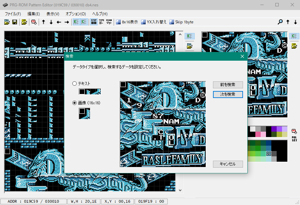Pick the deep purple swatch in the current palette
300x205 pixels.
(274, 129)
